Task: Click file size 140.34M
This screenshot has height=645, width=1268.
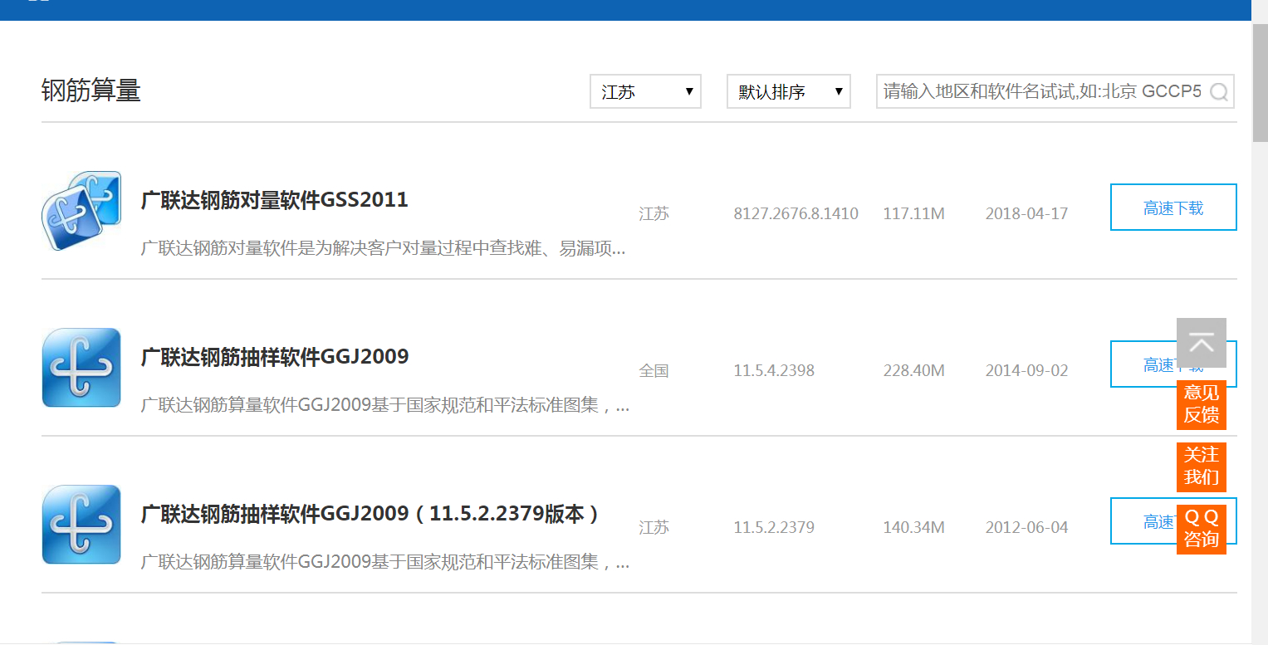Action: tap(913, 527)
